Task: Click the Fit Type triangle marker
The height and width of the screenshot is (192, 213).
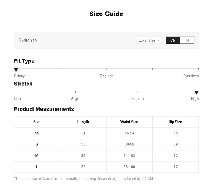Action: point(16,70)
